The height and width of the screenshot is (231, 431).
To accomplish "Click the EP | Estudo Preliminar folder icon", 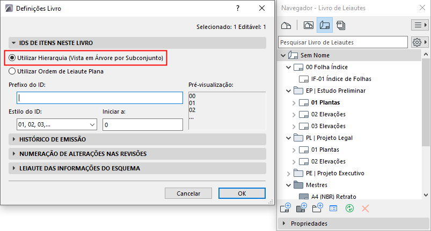I will coord(298,91).
